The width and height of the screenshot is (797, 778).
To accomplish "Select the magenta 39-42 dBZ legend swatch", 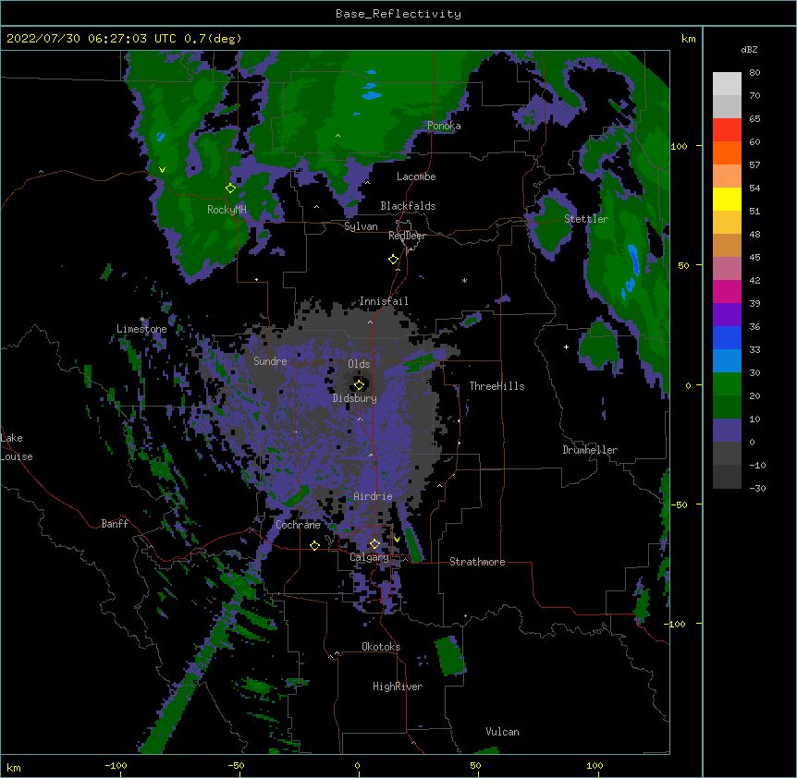I will coord(727,291).
